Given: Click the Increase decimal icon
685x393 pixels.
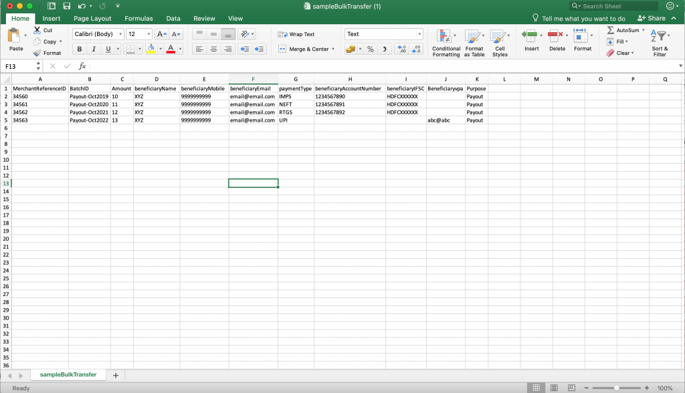Looking at the screenshot, I should 401,49.
